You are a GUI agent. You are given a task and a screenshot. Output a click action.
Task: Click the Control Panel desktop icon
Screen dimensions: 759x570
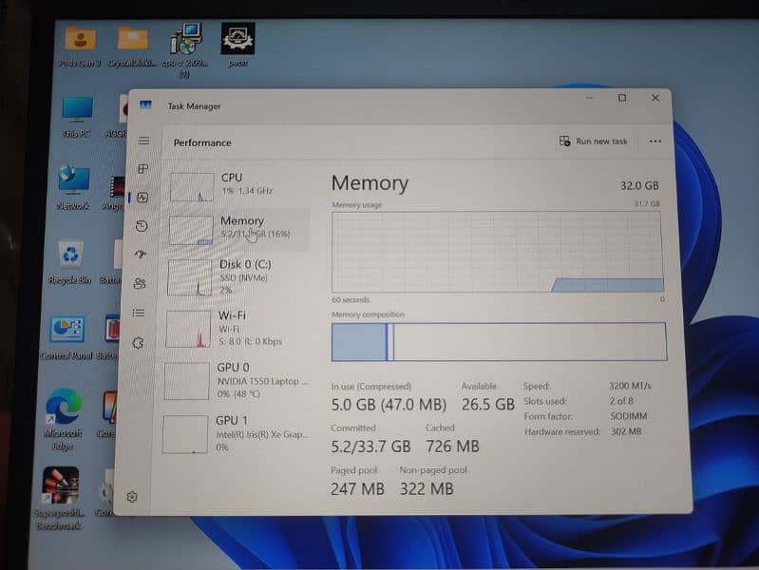66,337
